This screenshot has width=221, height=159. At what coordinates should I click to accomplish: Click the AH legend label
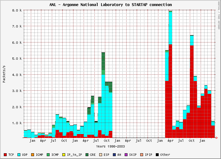point(119,155)
